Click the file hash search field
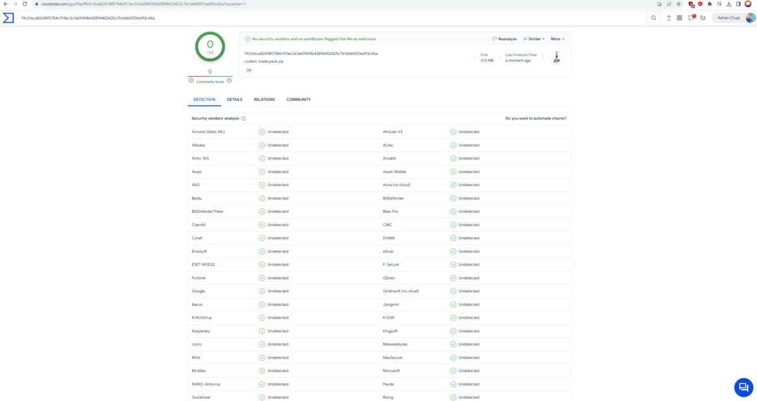Screen dimensions: 757x401 click(333, 18)
